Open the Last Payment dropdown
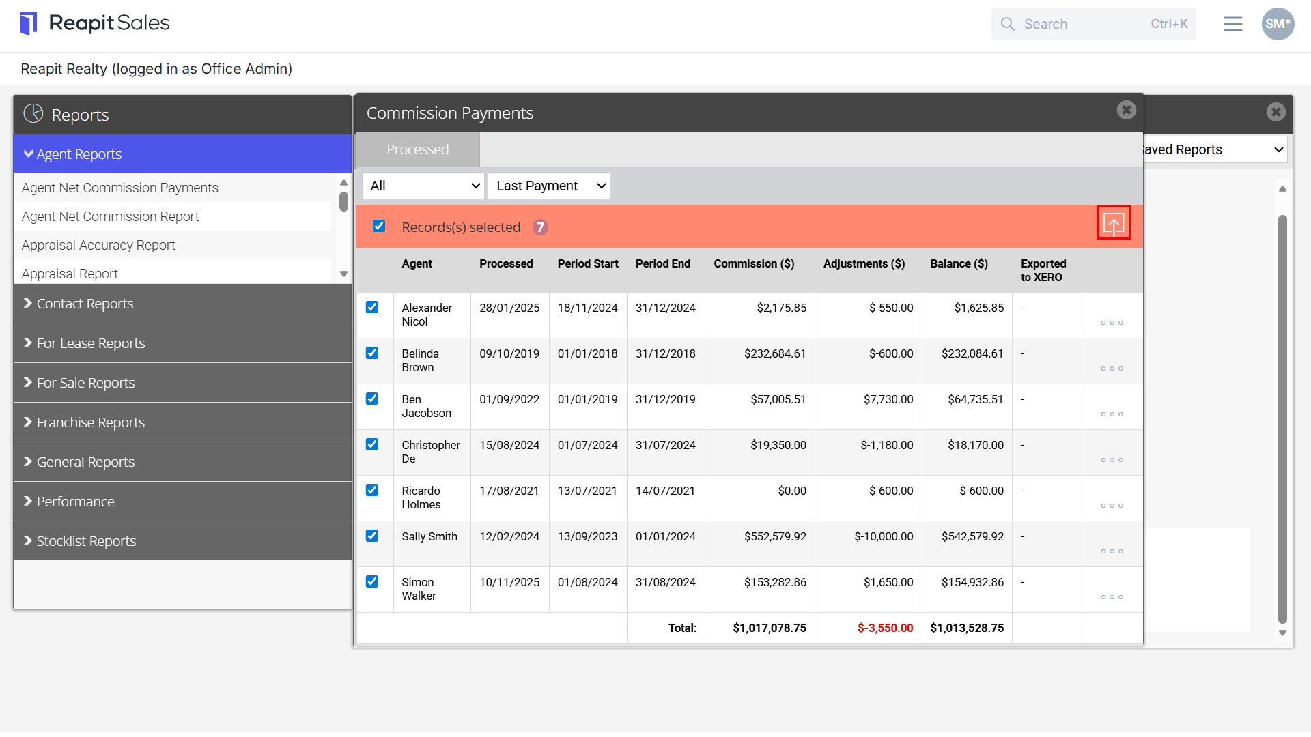This screenshot has width=1311, height=737. (549, 186)
